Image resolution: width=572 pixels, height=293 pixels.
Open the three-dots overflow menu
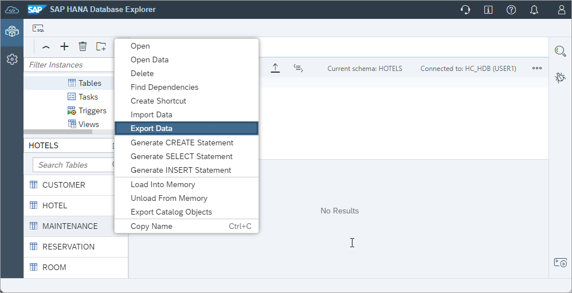click(536, 68)
